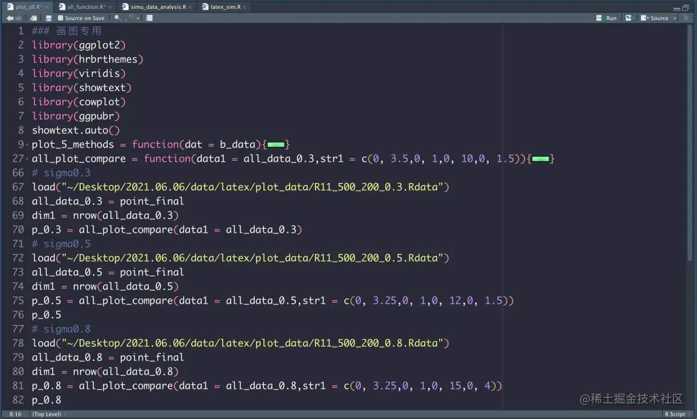Source the active script file

click(654, 18)
